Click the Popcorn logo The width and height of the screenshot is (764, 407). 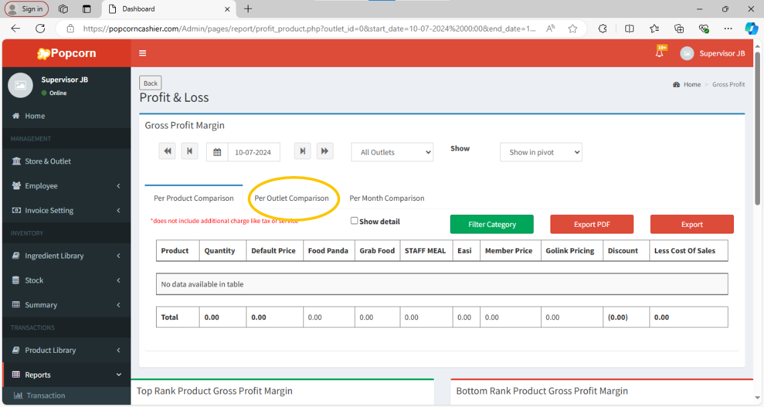point(66,53)
